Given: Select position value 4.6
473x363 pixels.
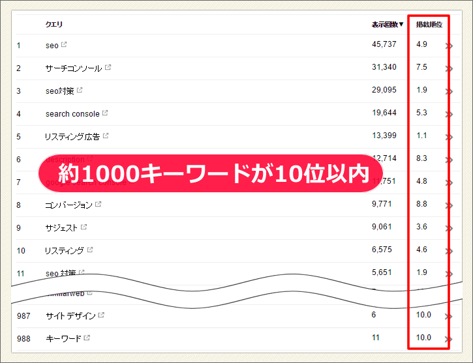Looking at the screenshot, I should (x=421, y=250).
